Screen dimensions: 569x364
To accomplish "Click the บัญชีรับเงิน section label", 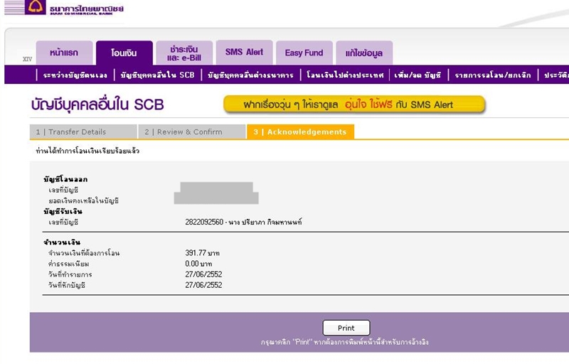I will pyautogui.click(x=63, y=211).
